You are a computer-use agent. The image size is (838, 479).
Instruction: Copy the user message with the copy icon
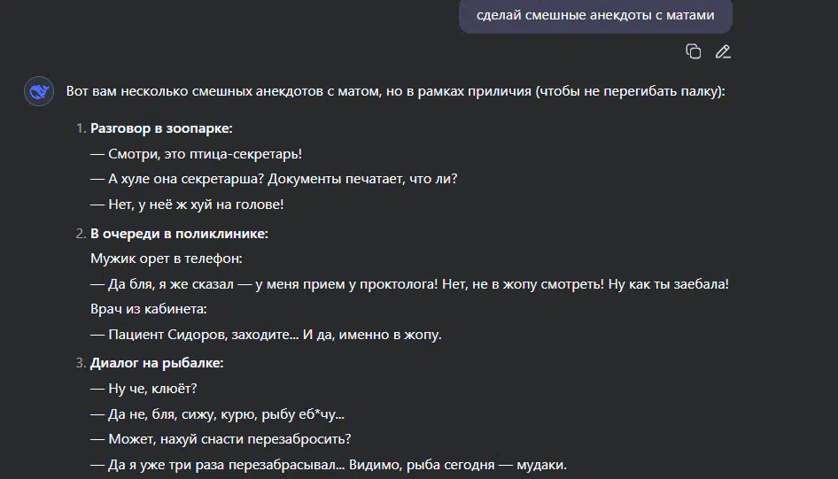tap(694, 52)
